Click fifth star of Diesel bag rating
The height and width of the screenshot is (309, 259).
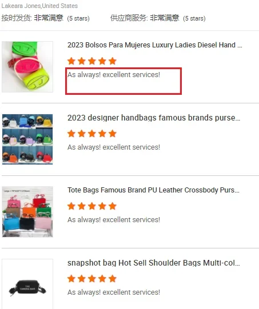click(113, 61)
